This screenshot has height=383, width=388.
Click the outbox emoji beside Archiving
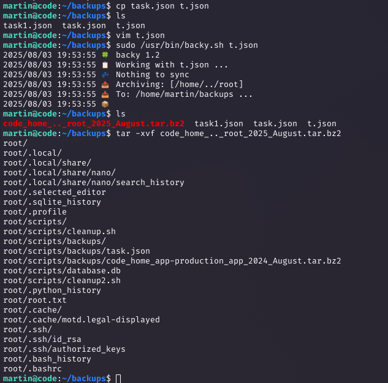(105, 85)
